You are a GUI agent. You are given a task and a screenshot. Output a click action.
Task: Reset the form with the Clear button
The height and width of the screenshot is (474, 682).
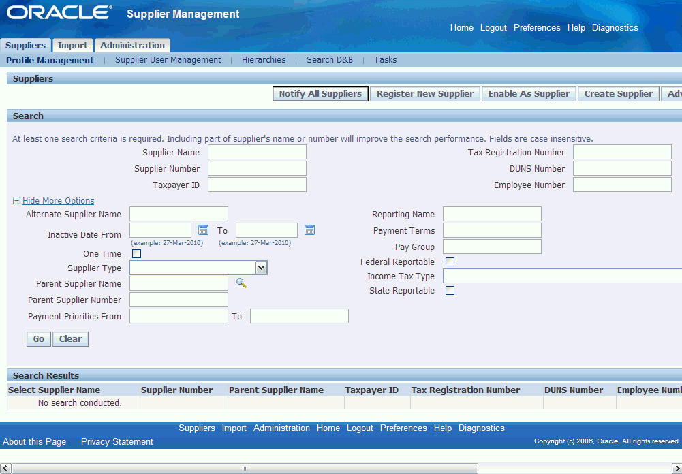coord(70,339)
